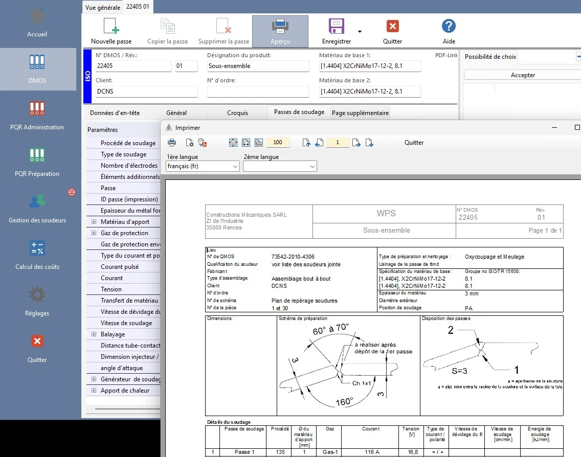Go to previous page of preview
This screenshot has height=457, width=581.
click(319, 143)
